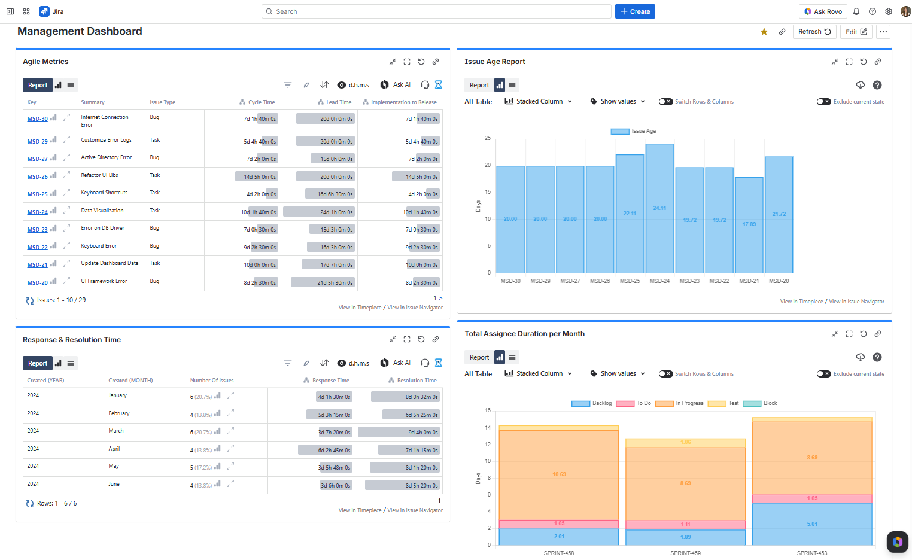Click the blue Timepiece hourglass icon

(x=438, y=85)
